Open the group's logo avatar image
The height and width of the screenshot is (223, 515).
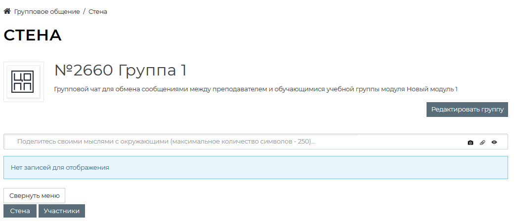point(24,82)
